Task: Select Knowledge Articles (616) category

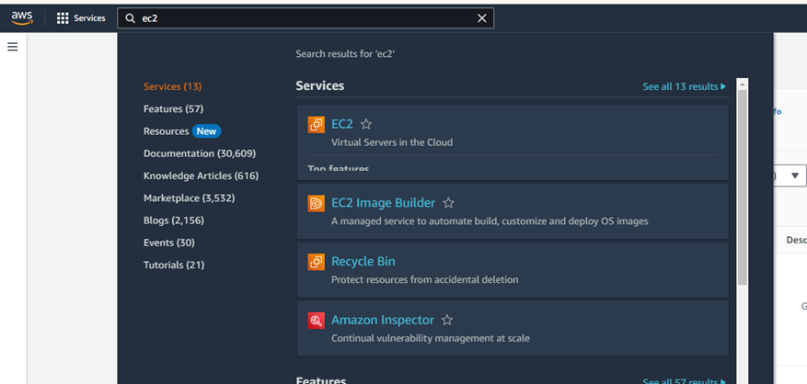Action: (x=202, y=175)
